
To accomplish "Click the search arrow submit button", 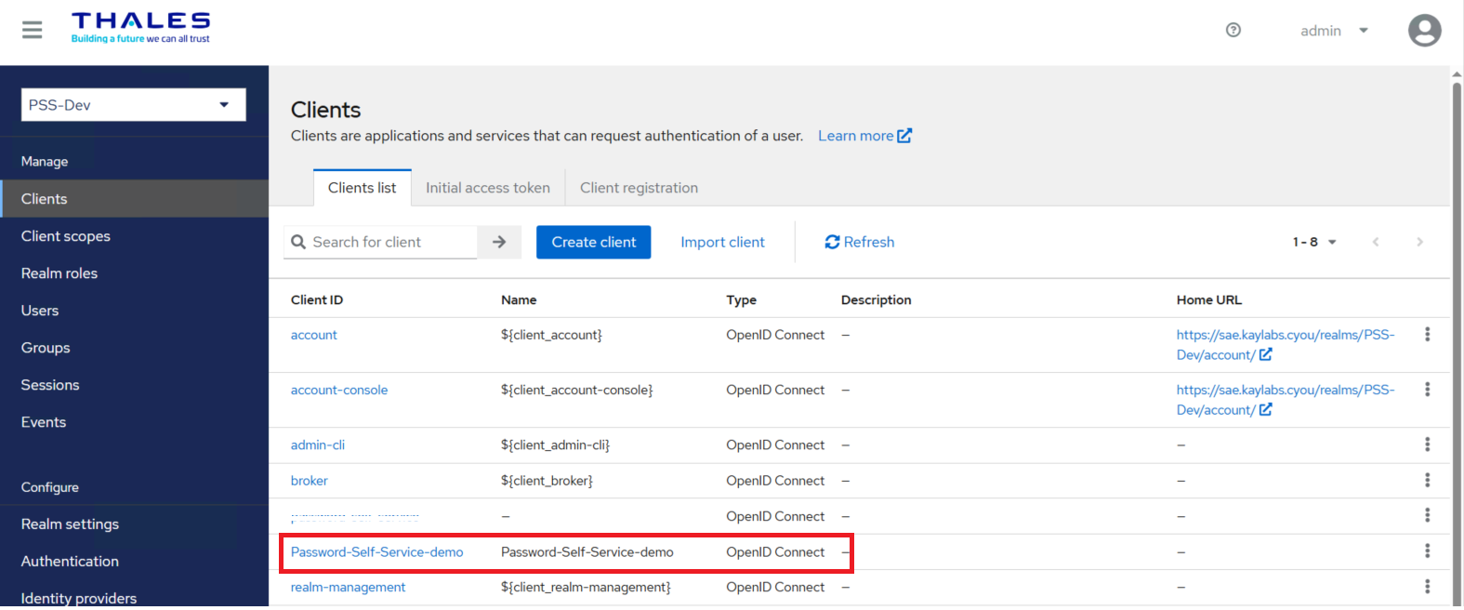I will pos(499,242).
